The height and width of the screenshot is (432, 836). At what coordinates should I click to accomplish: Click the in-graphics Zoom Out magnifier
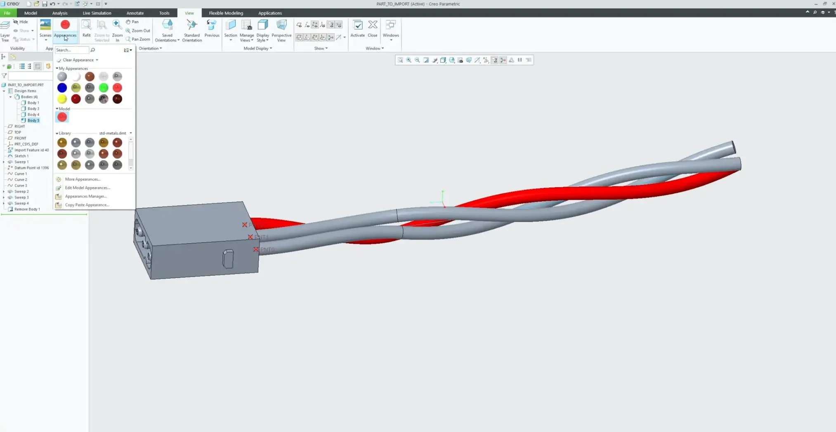click(x=417, y=60)
